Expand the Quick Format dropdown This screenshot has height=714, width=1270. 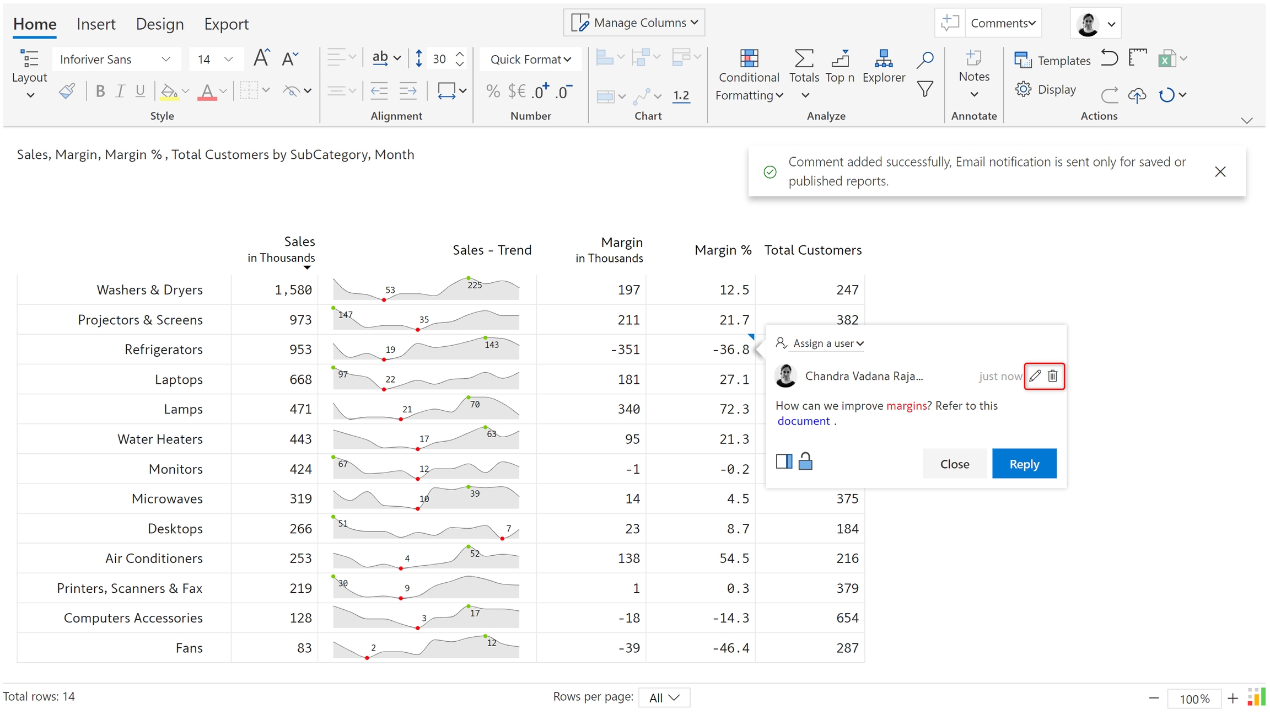coord(530,60)
